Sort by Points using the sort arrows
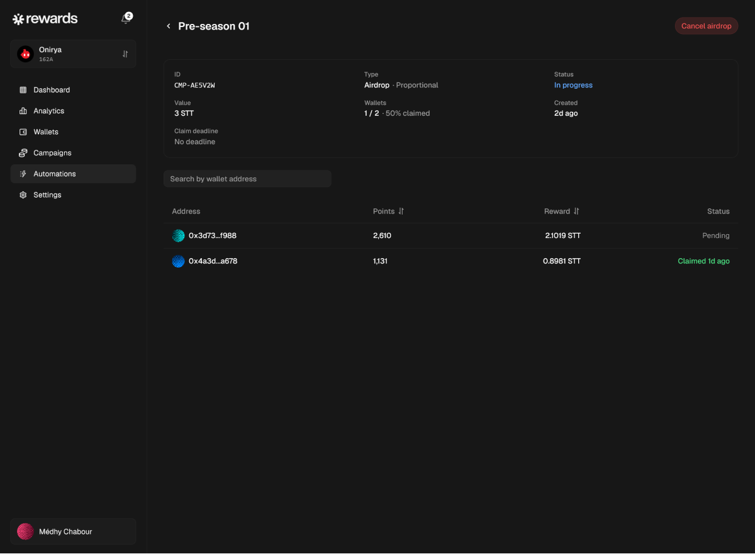This screenshot has height=554, width=755. 401,212
